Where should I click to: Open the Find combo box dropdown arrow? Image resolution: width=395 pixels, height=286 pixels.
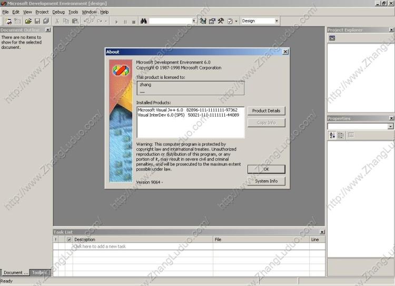pyautogui.click(x=194, y=21)
